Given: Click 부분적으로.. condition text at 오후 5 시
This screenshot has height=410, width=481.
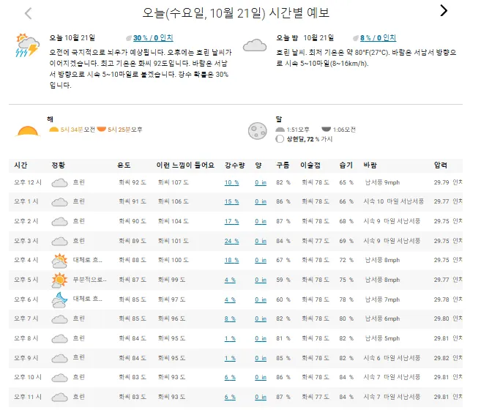Looking at the screenshot, I should (89, 280).
